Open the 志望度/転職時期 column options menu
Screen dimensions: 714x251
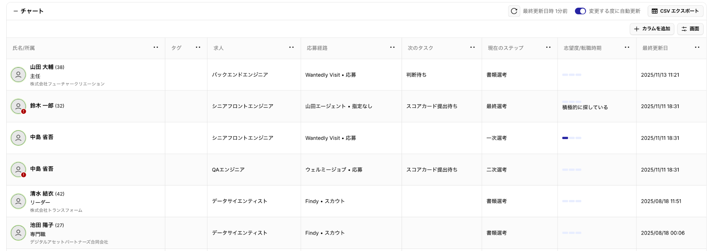627,48
